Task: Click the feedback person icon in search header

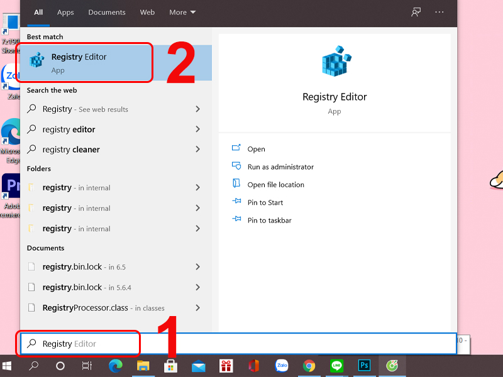Action: [416, 13]
